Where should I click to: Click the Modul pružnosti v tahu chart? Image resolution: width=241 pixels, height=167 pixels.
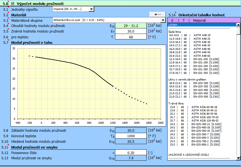(88, 86)
